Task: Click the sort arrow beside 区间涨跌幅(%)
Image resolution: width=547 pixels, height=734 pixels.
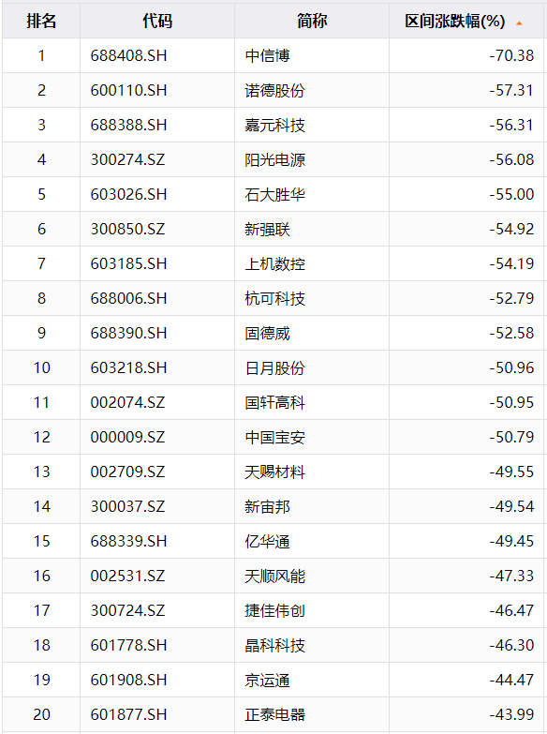Action: click(x=519, y=22)
